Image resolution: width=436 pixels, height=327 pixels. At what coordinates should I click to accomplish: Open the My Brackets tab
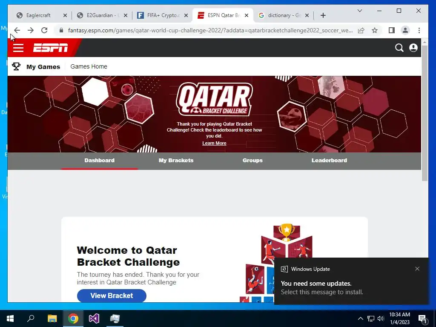coord(176,161)
